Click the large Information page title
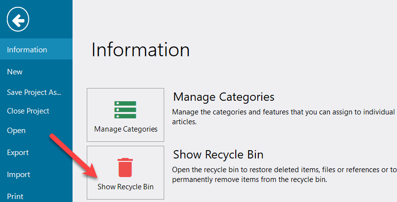This screenshot has width=397, height=202. pos(140,50)
